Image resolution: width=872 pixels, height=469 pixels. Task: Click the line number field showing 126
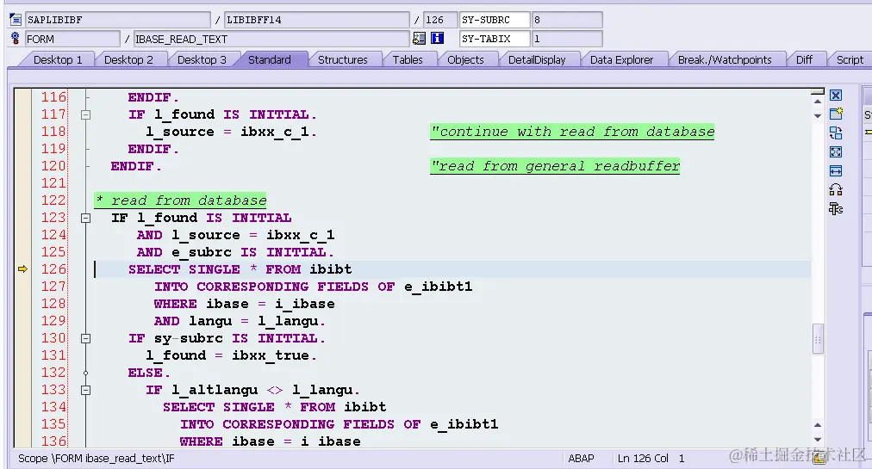pyautogui.click(x=440, y=20)
